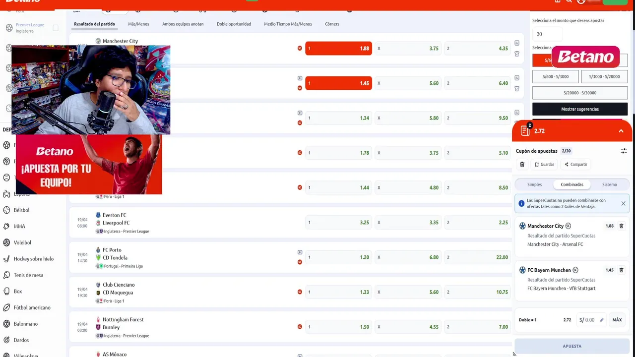
Task: Click the SuperCuotas icon next to Manchester City in coupon
Action: (x=569, y=226)
